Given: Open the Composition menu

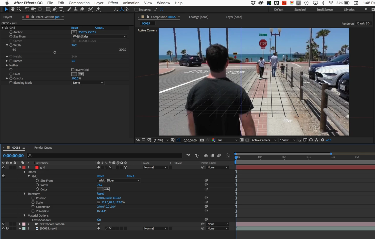Looking at the screenshot, I should pos(79,3).
